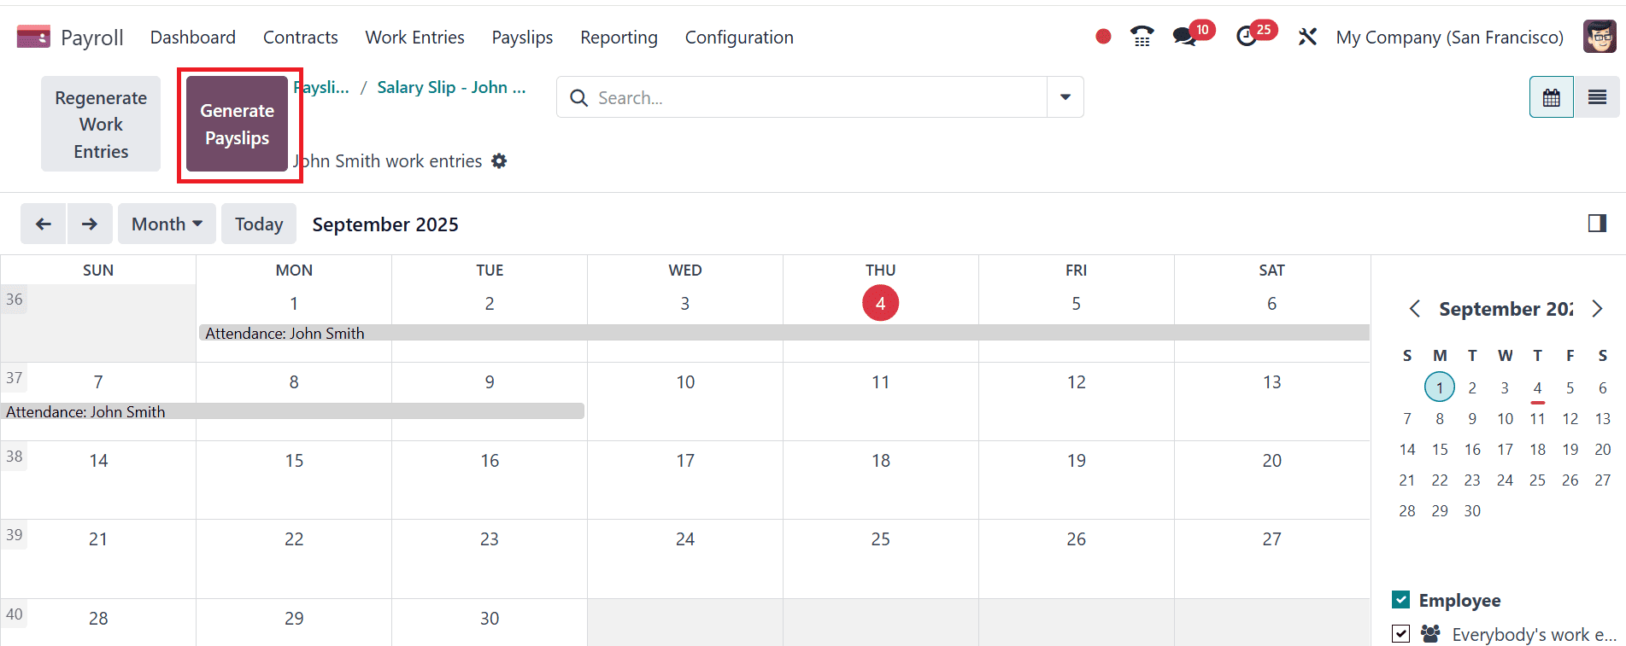Go to the next calendar period

point(90,224)
